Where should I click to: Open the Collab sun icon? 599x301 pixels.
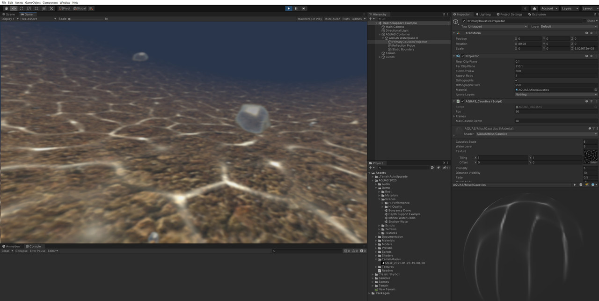point(525,8)
